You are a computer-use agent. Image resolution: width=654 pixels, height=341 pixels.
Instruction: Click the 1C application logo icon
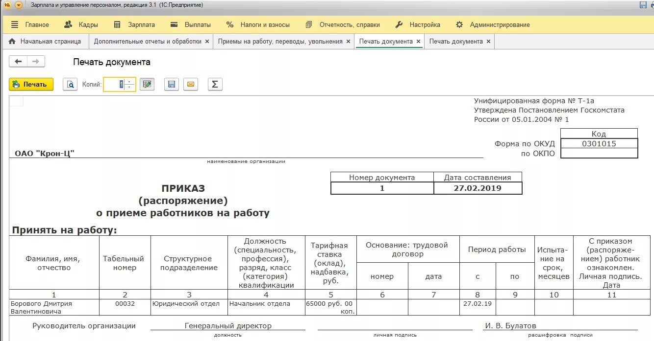7,5
